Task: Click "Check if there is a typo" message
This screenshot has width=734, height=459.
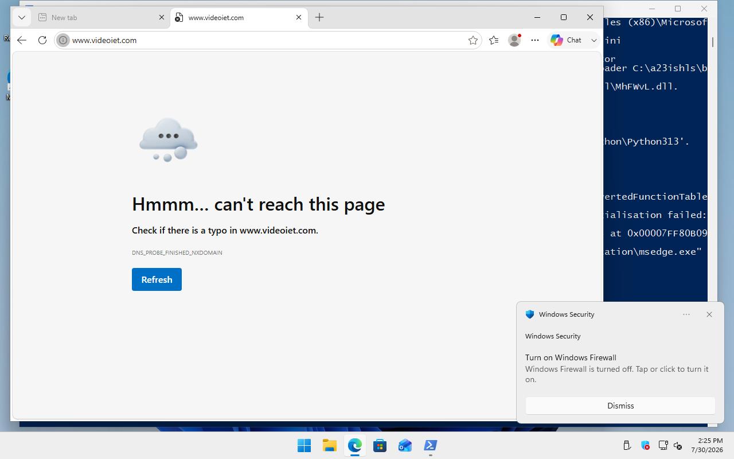Action: [x=225, y=230]
